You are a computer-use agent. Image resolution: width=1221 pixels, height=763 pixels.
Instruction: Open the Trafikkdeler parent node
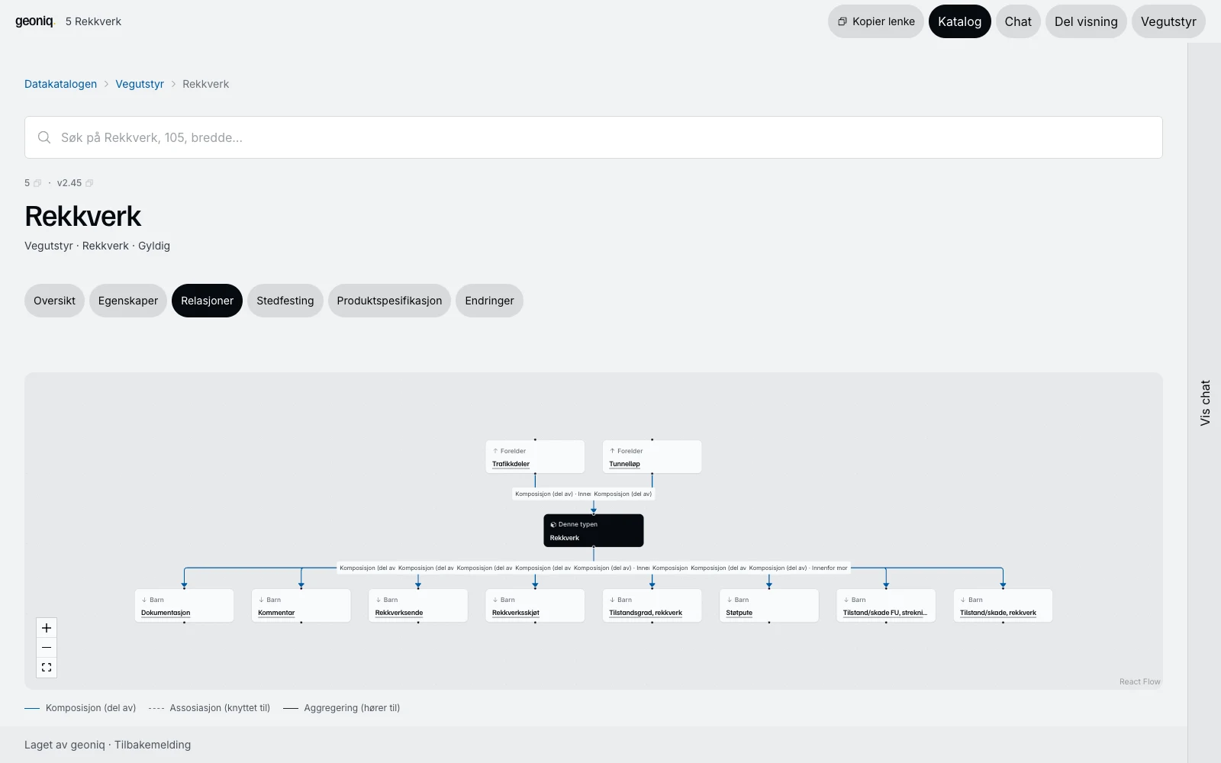tap(535, 457)
